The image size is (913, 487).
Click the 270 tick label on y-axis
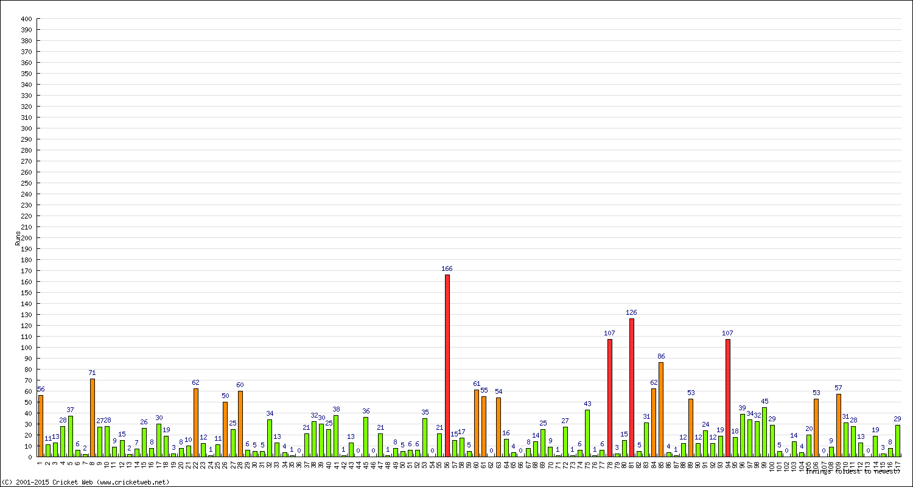[26, 161]
